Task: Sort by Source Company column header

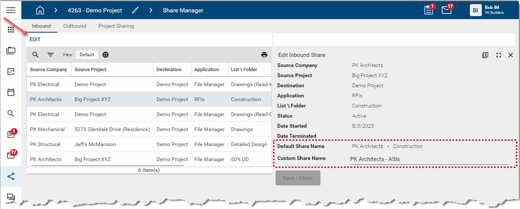Action: pos(49,69)
